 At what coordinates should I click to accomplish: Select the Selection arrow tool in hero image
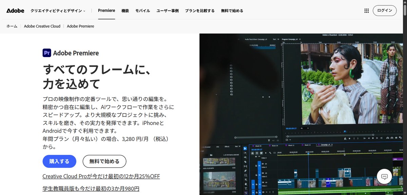245,148
